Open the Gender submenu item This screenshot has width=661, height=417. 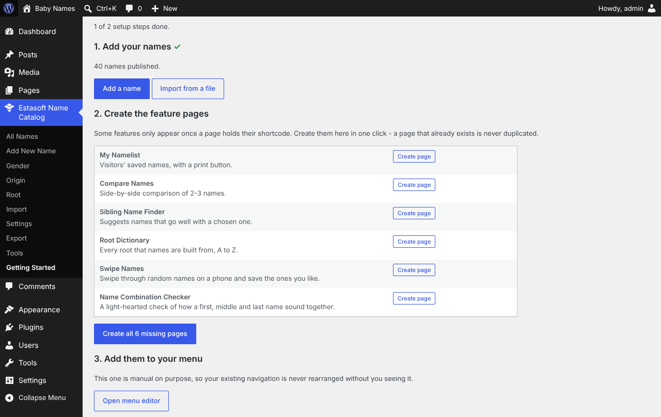point(18,166)
